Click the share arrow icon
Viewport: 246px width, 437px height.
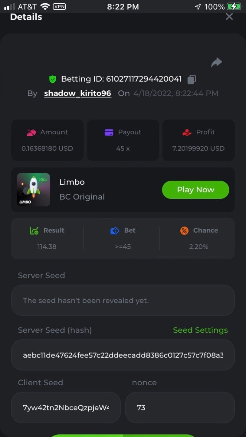tap(216, 63)
